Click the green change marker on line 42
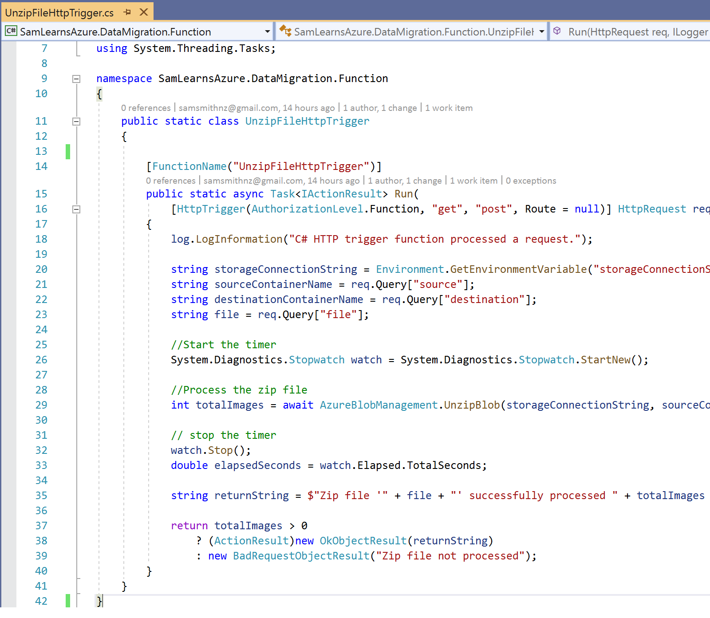The image size is (710, 618). pyautogui.click(x=68, y=601)
